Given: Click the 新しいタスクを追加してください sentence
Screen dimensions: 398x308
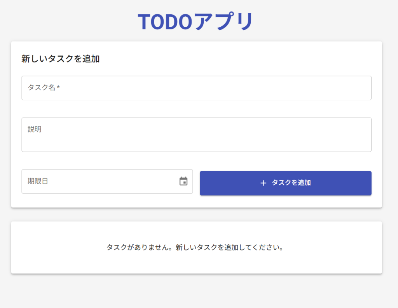Looking at the screenshot, I should tap(229, 247).
